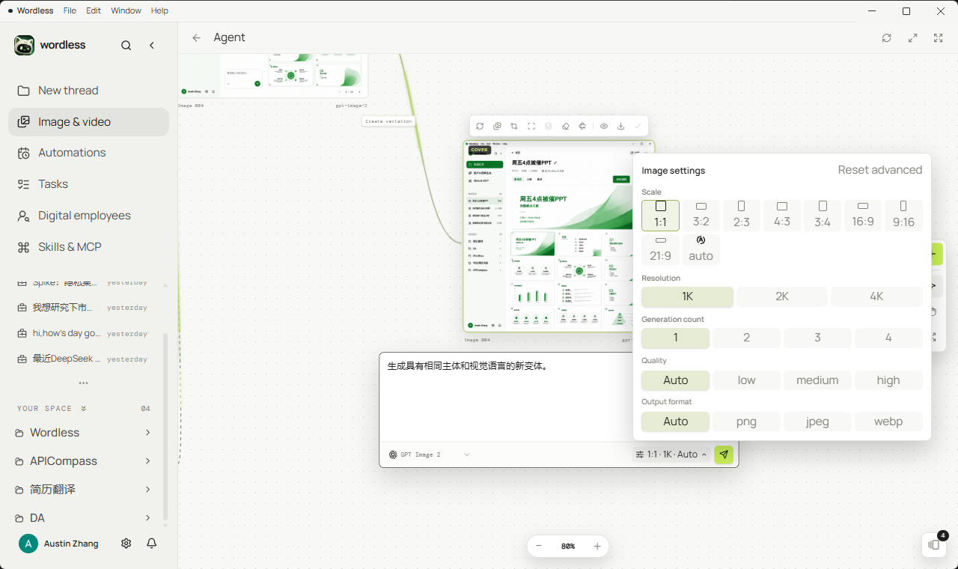This screenshot has height=569, width=958.
Task: Open the Help menu
Action: click(159, 10)
